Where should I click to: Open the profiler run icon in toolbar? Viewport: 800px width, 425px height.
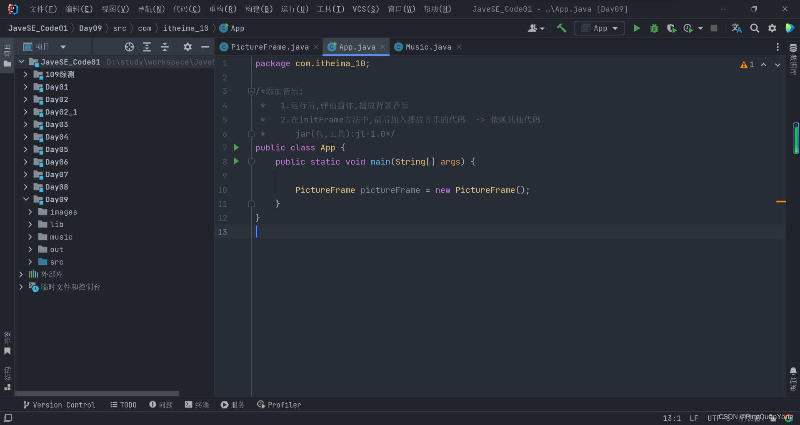[x=688, y=28]
